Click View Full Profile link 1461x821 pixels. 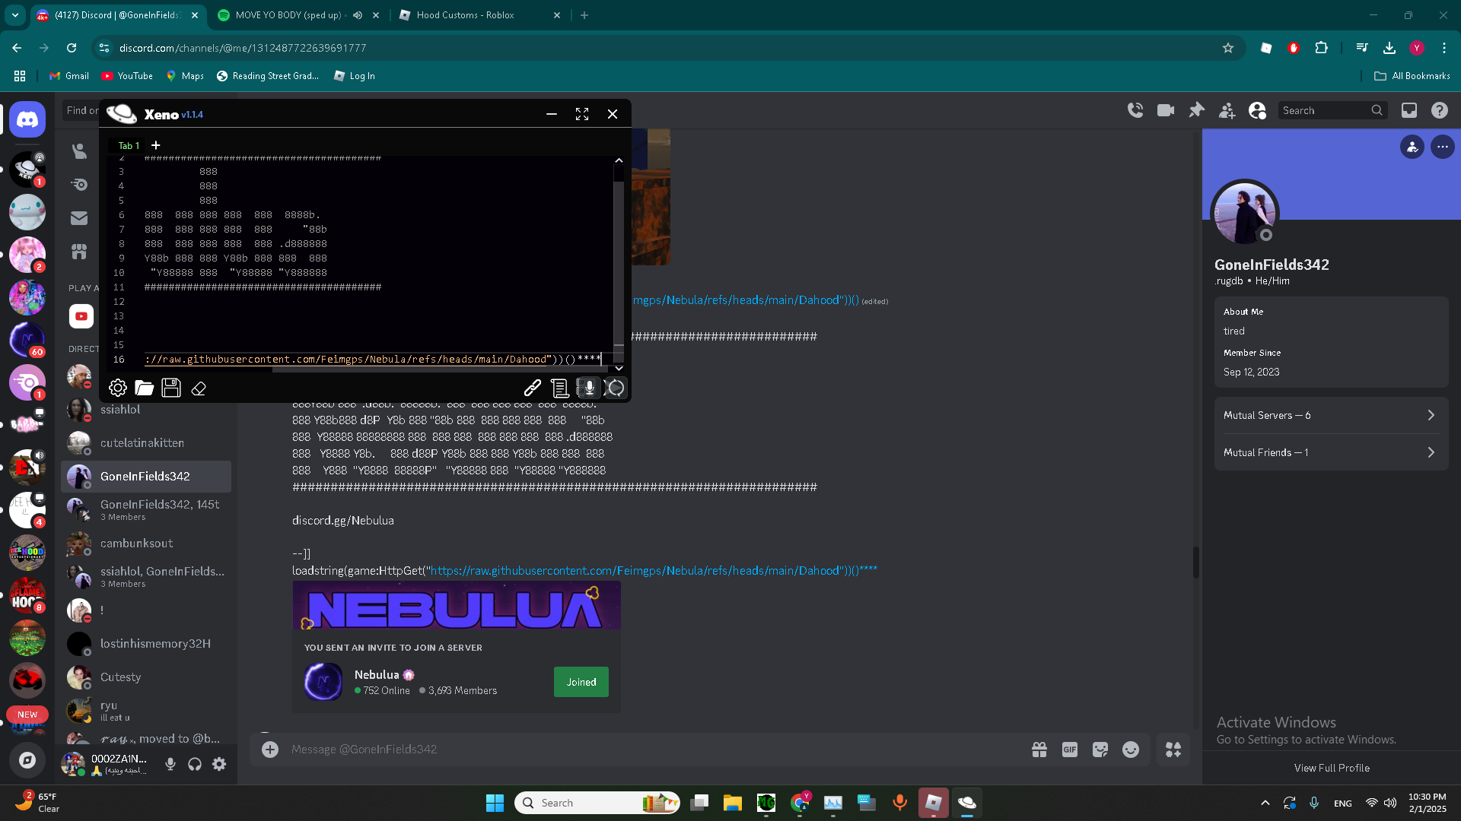(1332, 768)
